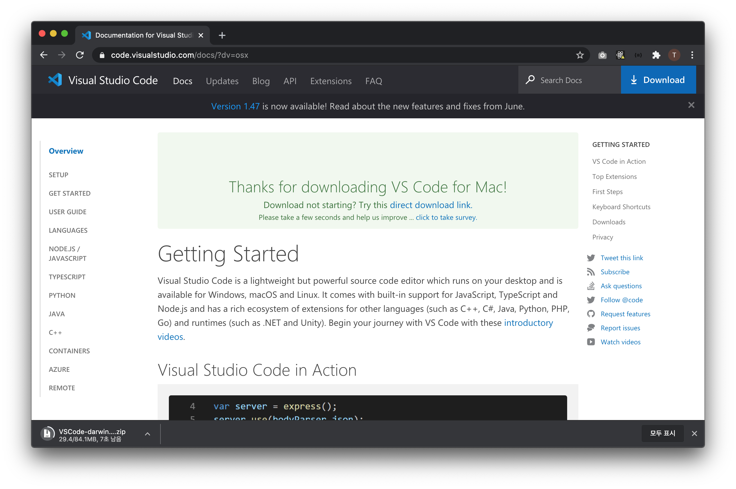
Task: Expand JAVA sidebar section
Action: point(57,314)
